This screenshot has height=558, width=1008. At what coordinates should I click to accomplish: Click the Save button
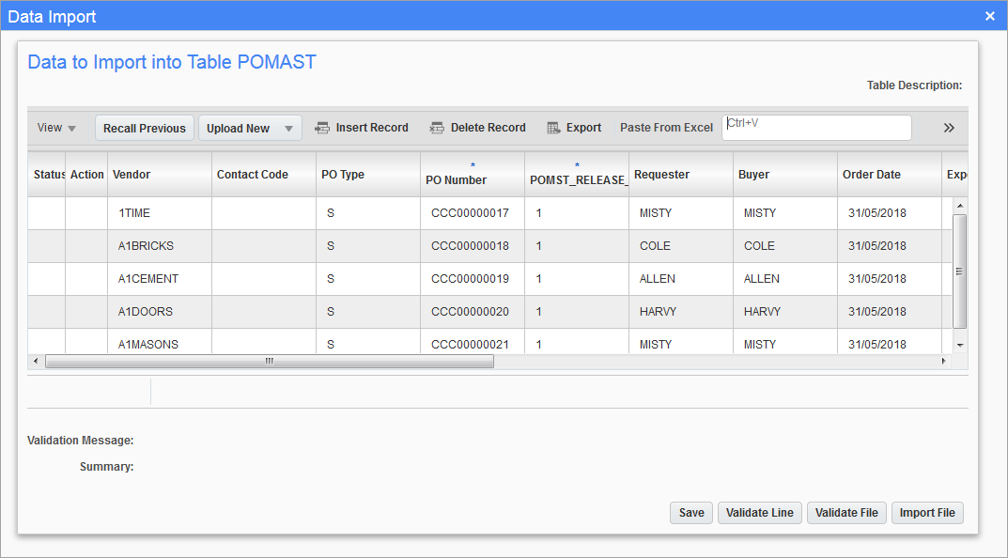[691, 513]
